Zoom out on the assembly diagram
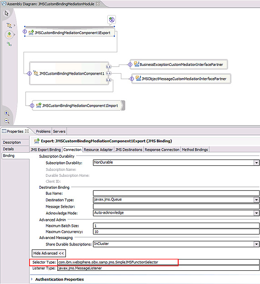Image resolution: width=260 pixels, height=284 pixels. point(7,121)
